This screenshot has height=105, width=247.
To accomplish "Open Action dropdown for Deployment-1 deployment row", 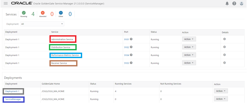I will 221,91.
